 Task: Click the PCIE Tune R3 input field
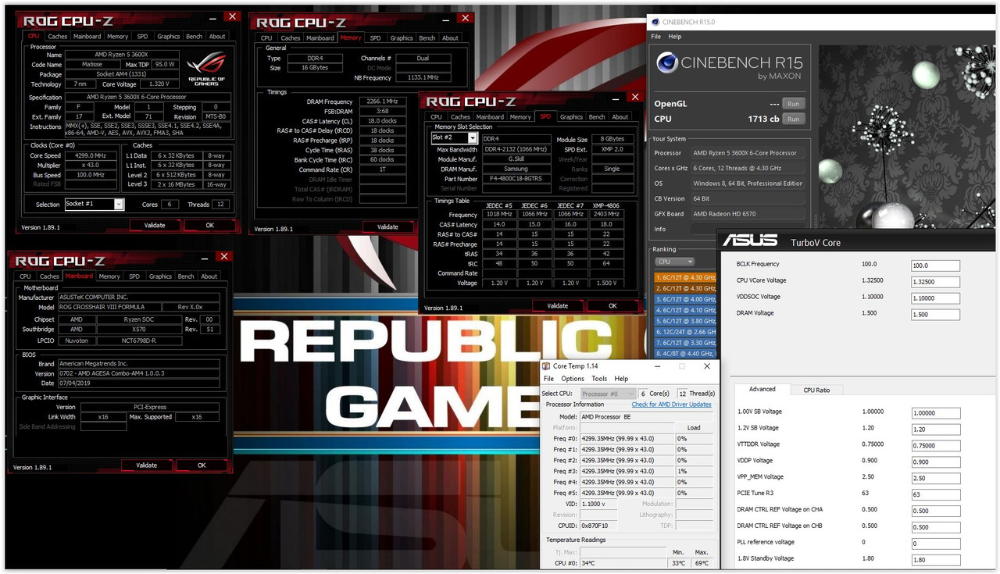[936, 494]
